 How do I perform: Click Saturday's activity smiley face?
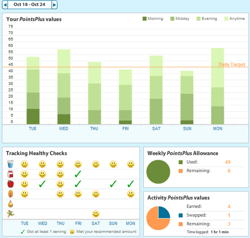coord(96,214)
